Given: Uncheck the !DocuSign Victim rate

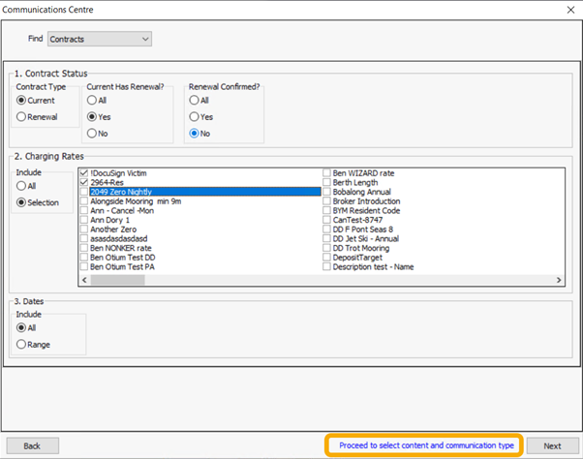Looking at the screenshot, I should pos(84,173).
